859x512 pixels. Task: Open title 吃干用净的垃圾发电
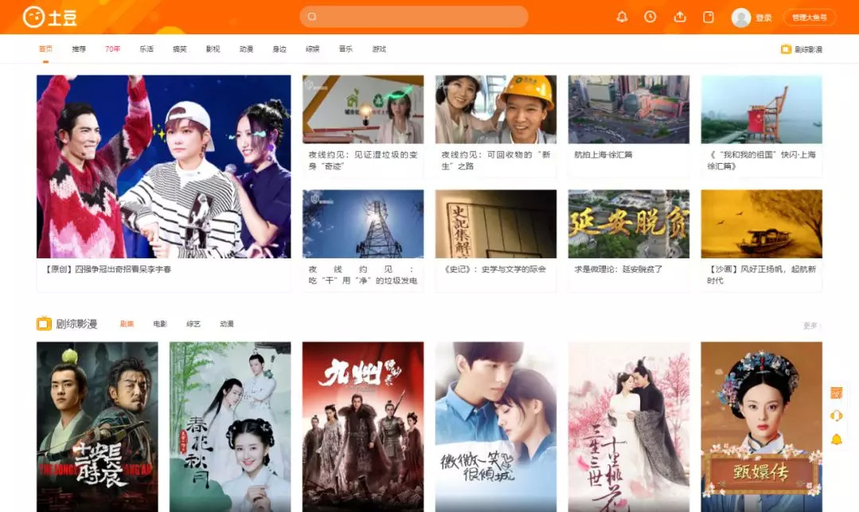click(363, 275)
